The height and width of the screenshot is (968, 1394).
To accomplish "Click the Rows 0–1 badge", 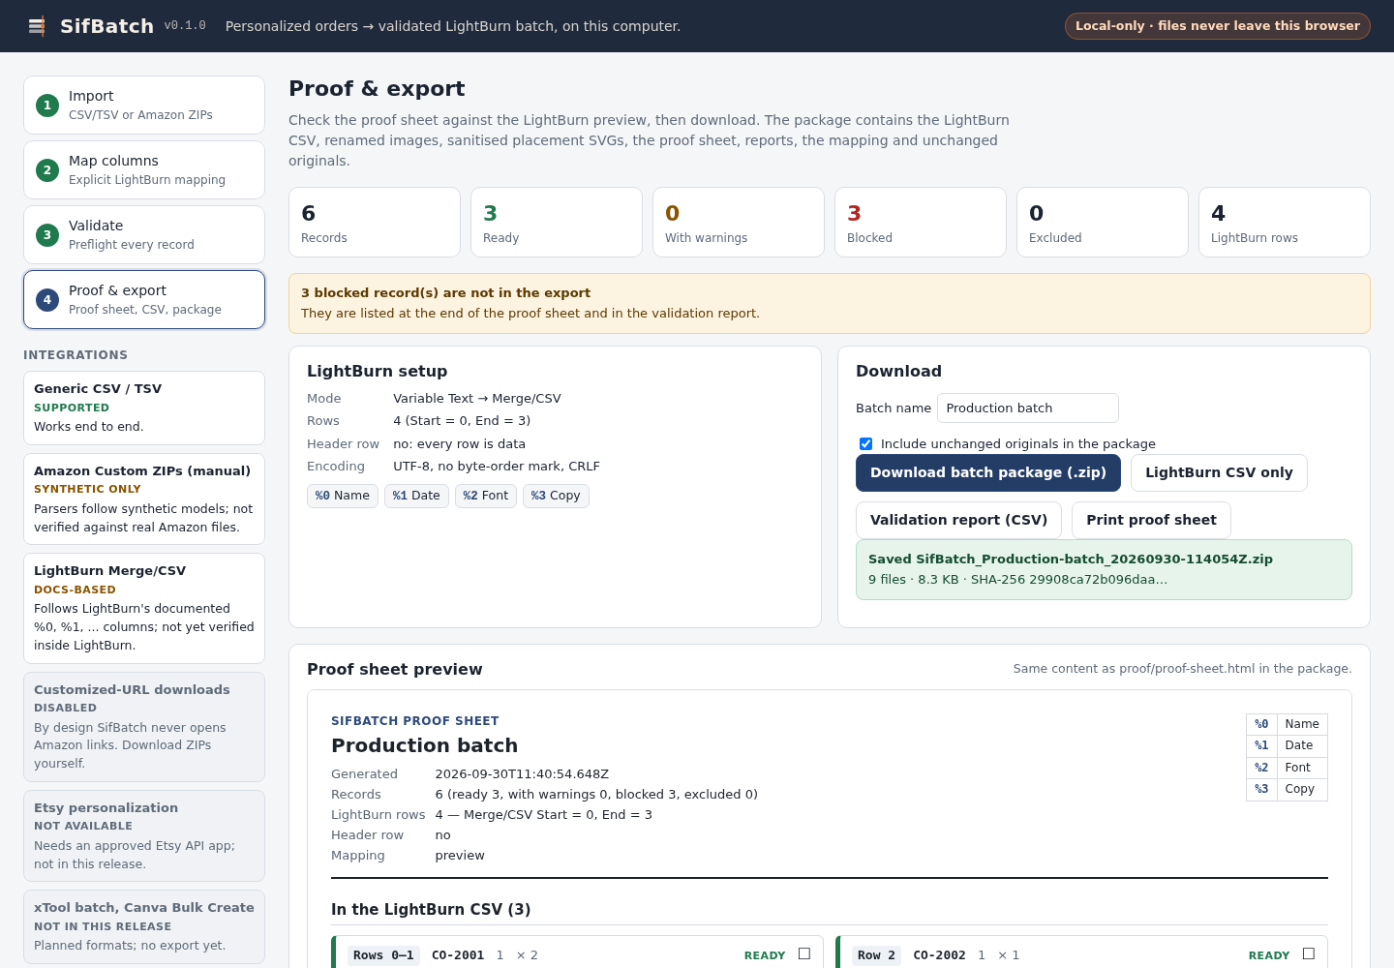I will pos(383,955).
